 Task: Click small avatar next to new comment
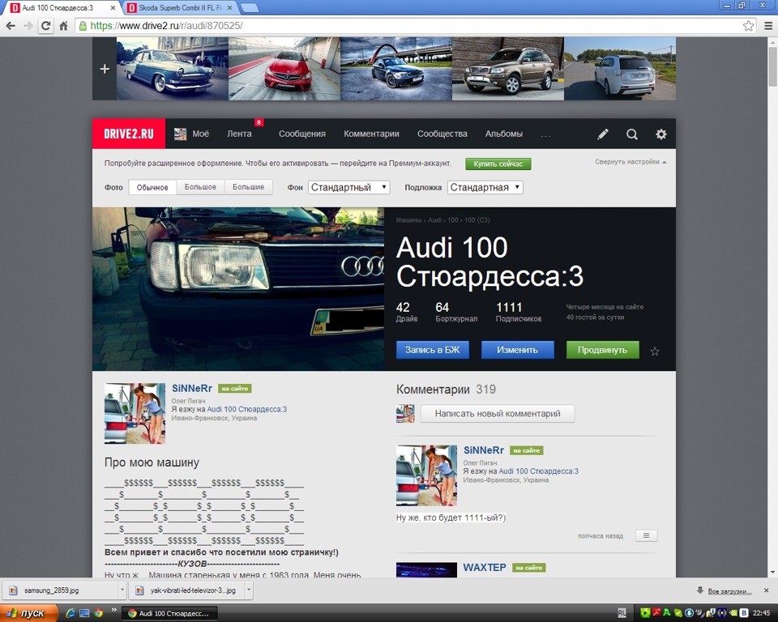tap(405, 414)
